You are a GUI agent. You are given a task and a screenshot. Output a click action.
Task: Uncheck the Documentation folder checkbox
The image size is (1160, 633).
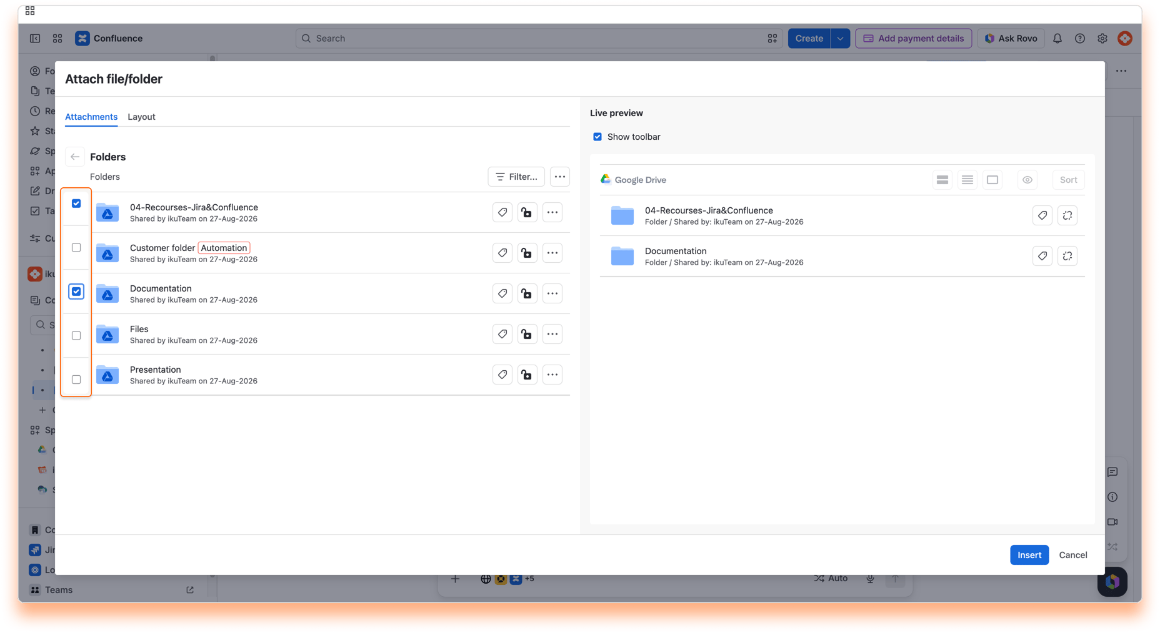pos(76,292)
